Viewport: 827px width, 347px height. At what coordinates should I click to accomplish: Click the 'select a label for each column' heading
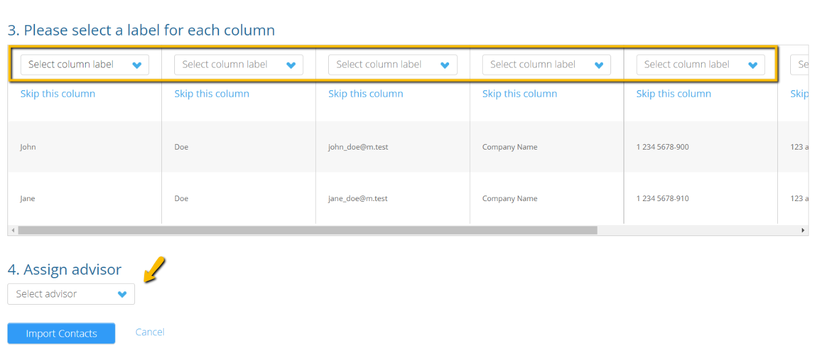(x=141, y=30)
